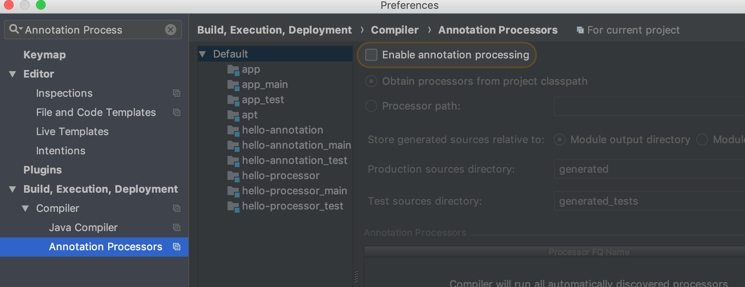Collapse the Editor settings section
745x287 pixels.
(12, 74)
